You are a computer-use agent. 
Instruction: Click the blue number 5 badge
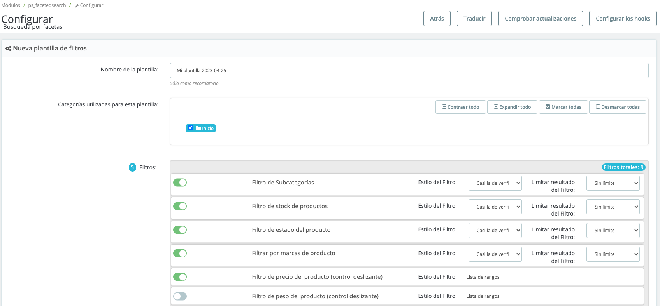click(x=132, y=167)
